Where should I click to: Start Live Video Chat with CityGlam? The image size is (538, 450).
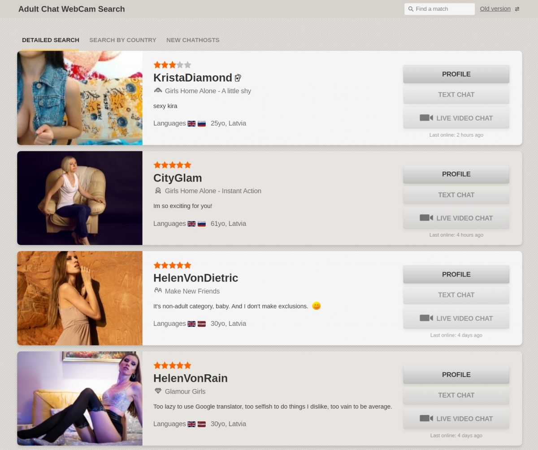(x=456, y=218)
